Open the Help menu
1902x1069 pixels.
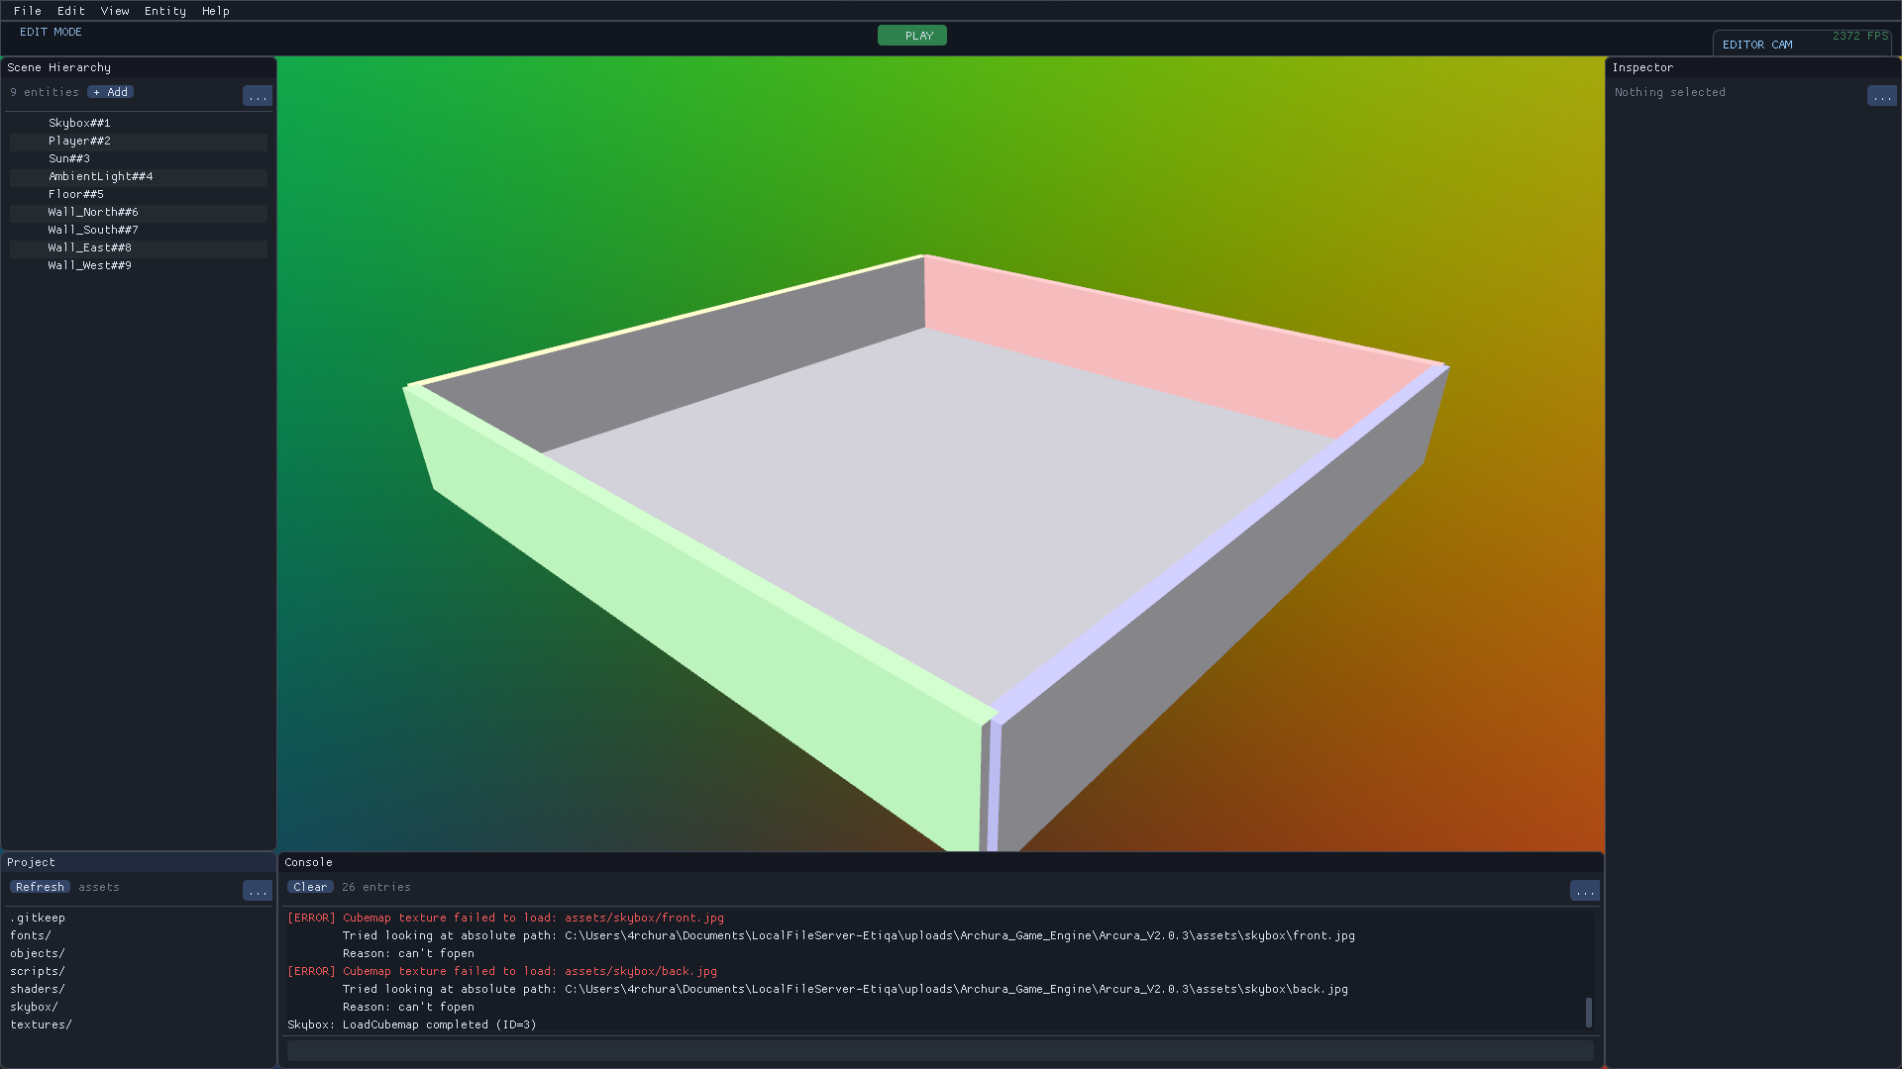(x=215, y=11)
